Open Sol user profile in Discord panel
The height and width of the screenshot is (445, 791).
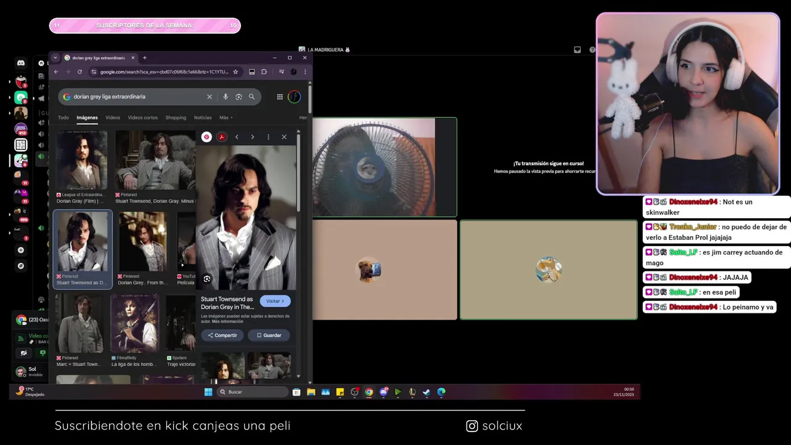28,371
